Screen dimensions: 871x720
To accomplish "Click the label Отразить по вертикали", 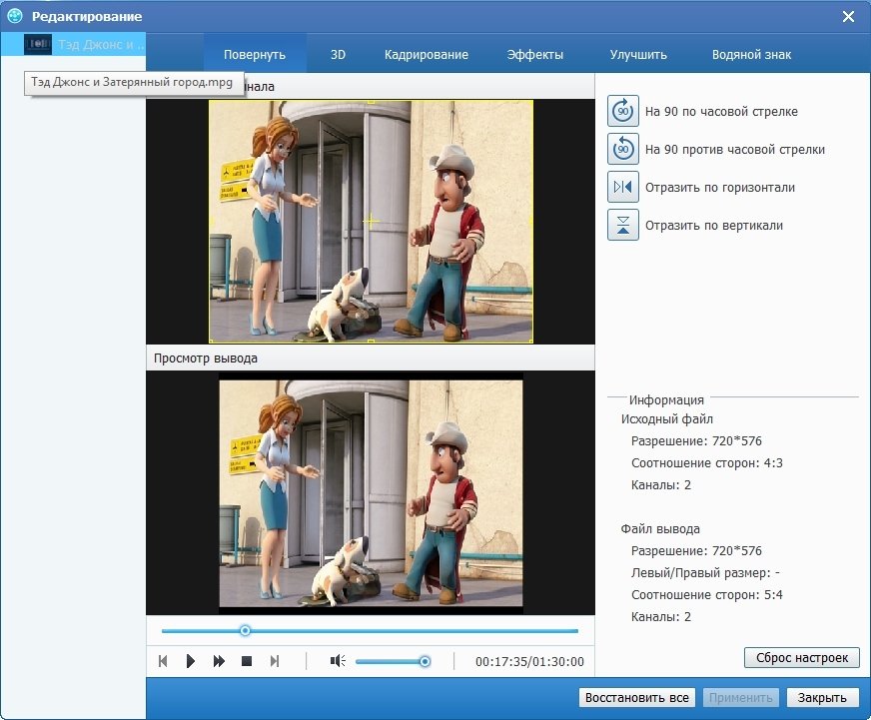I will 714,226.
